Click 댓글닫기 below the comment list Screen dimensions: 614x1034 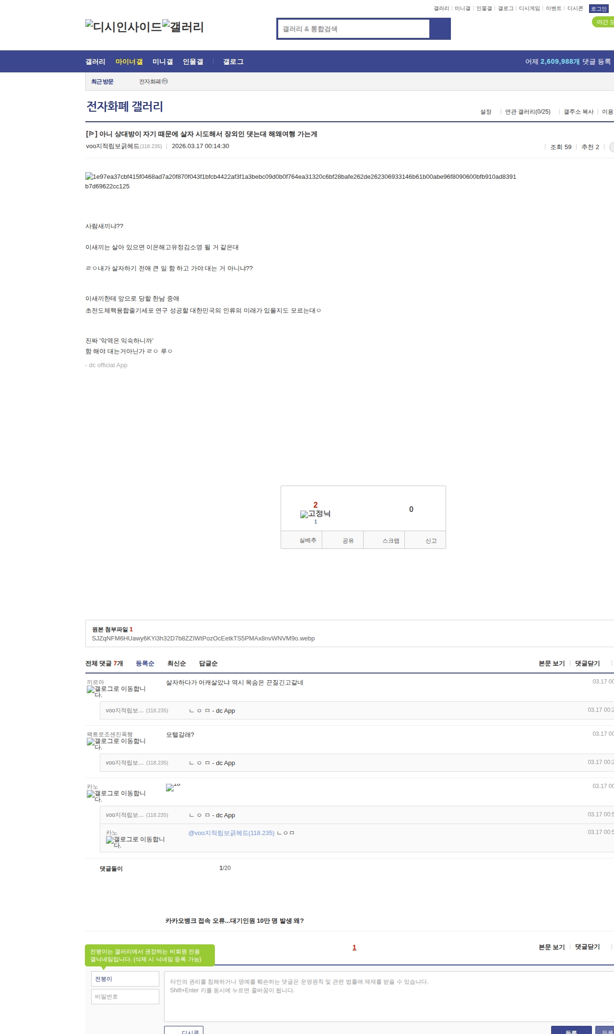click(x=588, y=947)
